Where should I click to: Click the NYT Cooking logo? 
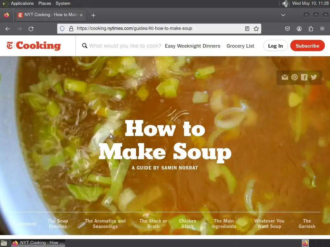click(x=34, y=46)
